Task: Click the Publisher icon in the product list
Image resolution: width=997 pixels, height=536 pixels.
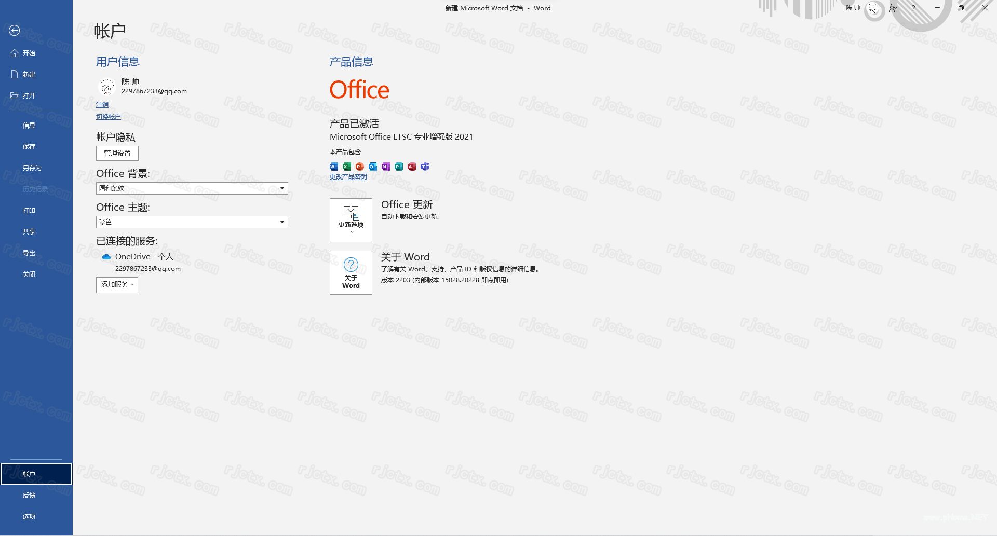Action: coord(399,167)
